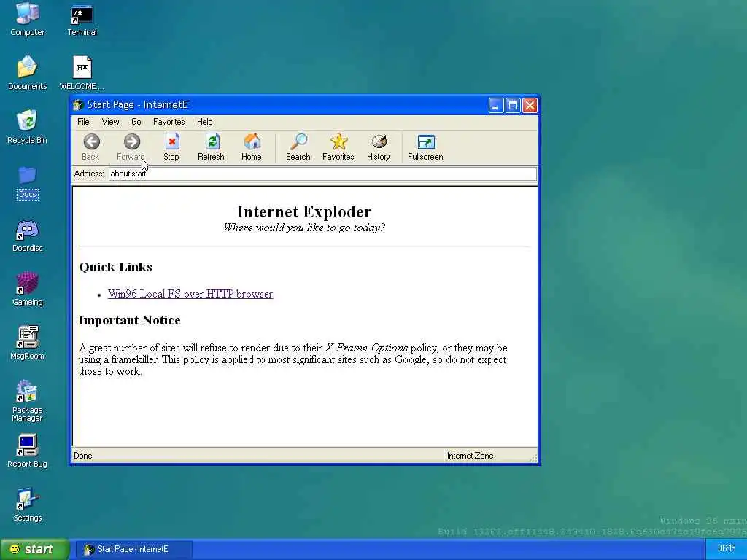The height and width of the screenshot is (560, 747).
Task: Open the Documents desktop icon
Action: click(27, 67)
